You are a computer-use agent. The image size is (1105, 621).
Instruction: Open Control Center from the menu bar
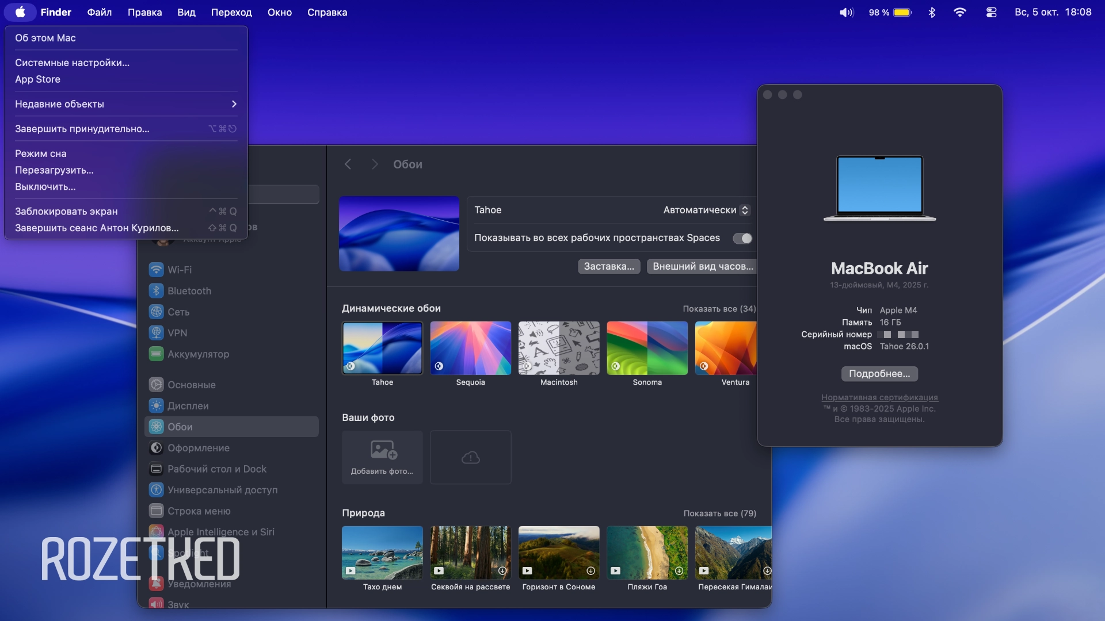point(991,12)
